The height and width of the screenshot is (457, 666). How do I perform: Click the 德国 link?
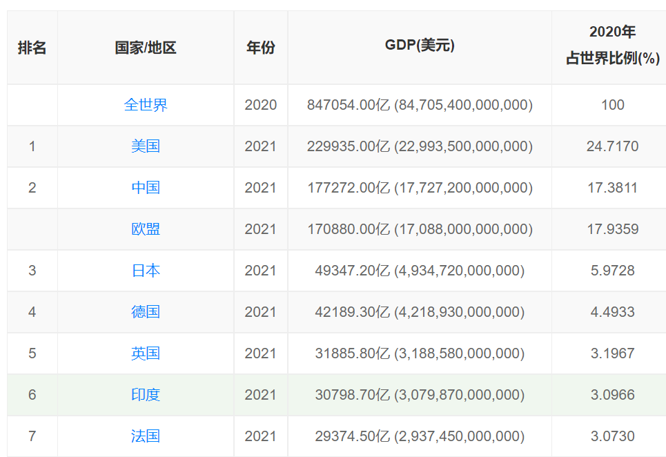pyautogui.click(x=146, y=312)
